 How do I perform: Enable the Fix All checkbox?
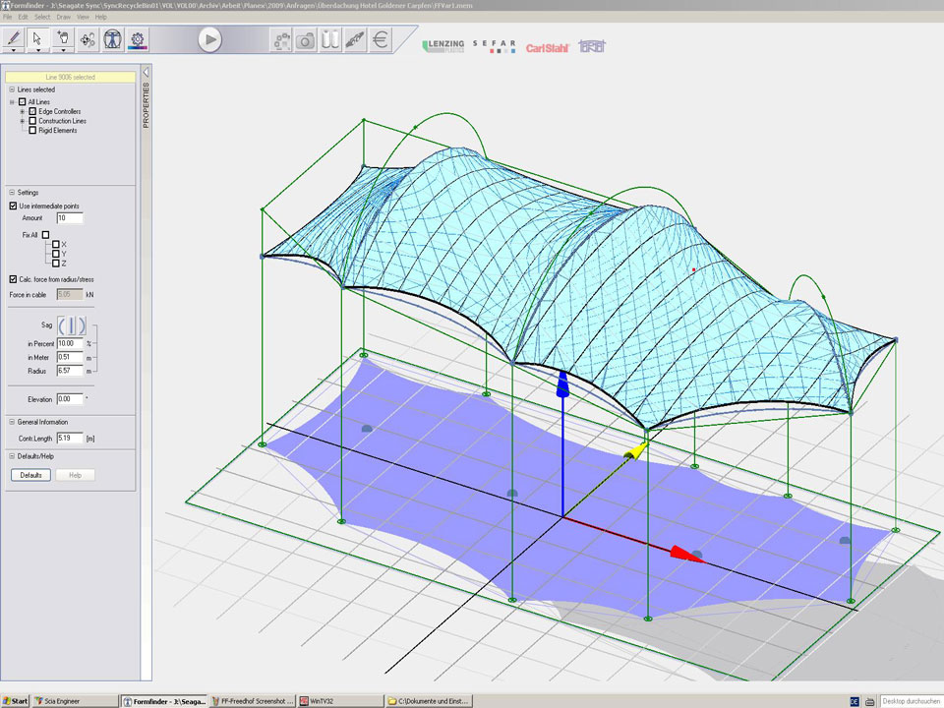pyautogui.click(x=45, y=234)
